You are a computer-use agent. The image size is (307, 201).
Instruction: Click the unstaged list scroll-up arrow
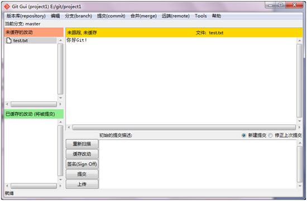[x=60, y=40]
